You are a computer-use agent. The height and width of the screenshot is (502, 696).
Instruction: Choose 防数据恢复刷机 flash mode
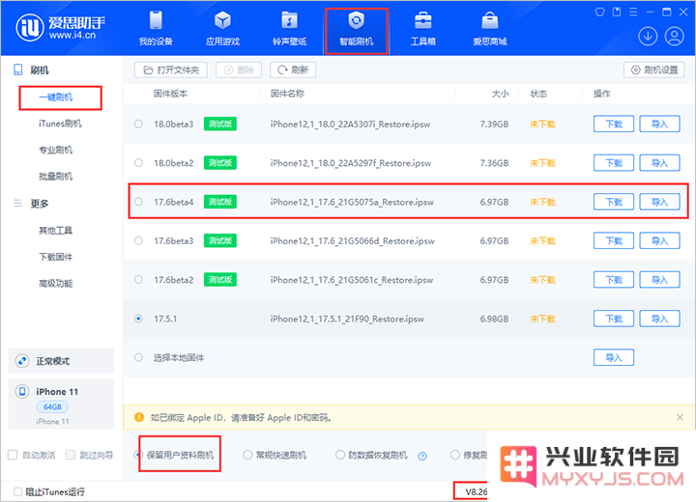coord(340,455)
